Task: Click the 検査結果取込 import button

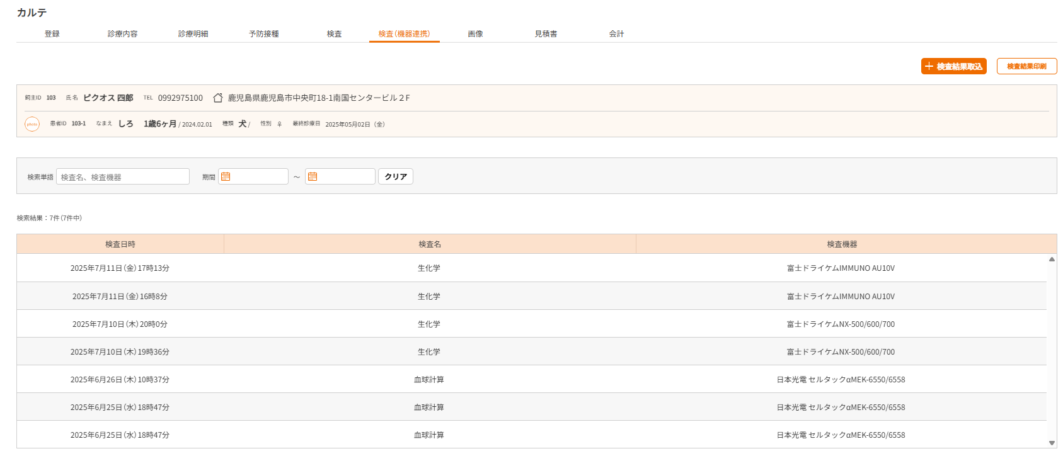Action: point(953,66)
